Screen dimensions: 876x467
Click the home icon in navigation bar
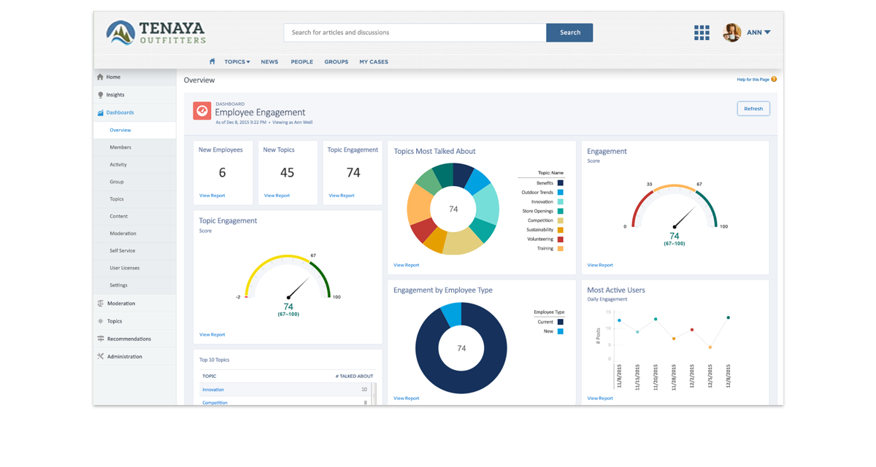click(212, 62)
